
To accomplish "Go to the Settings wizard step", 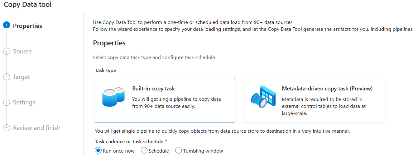I will [24, 102].
